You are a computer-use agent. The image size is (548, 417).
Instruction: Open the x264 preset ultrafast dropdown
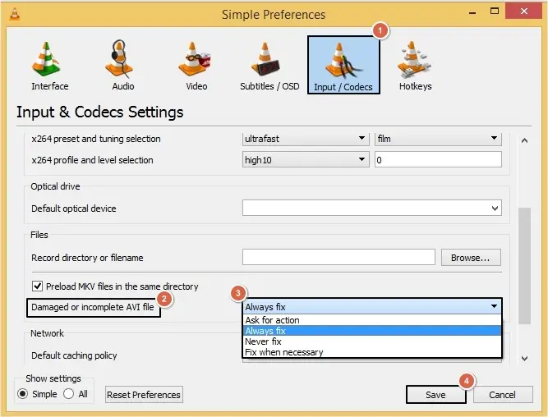click(x=306, y=139)
